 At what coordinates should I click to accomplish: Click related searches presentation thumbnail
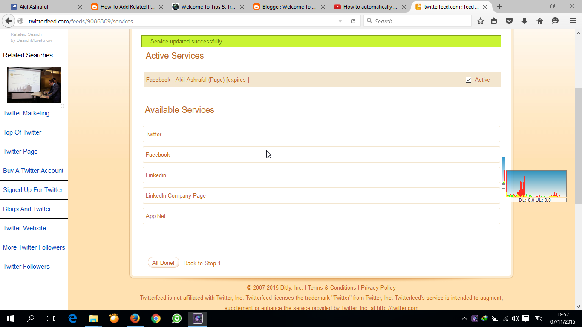pos(34,85)
